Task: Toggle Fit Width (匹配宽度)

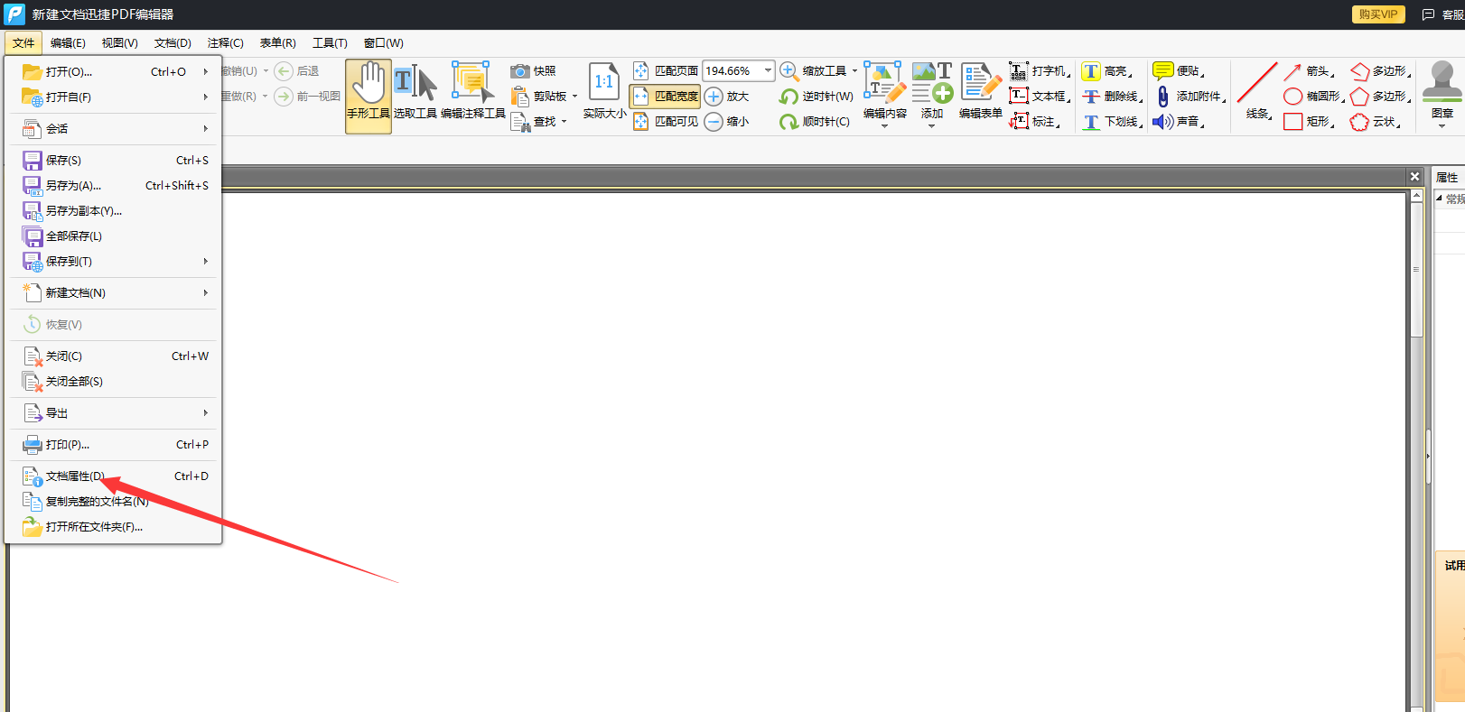Action: click(665, 97)
